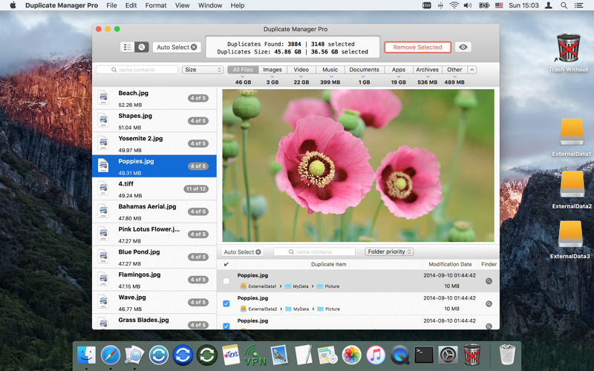Collapse the category bar using the chevron
594x371 pixels.
(x=472, y=70)
